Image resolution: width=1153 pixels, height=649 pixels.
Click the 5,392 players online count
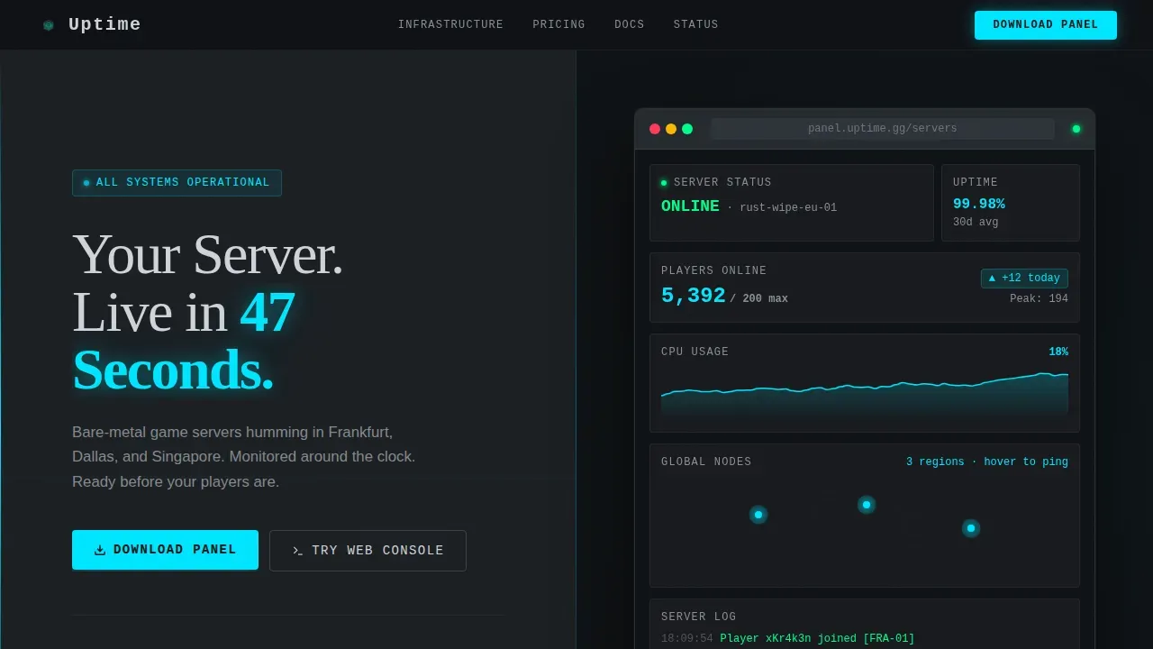click(693, 296)
